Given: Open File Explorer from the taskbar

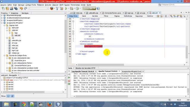Looking at the screenshot, I should click(x=6, y=104).
